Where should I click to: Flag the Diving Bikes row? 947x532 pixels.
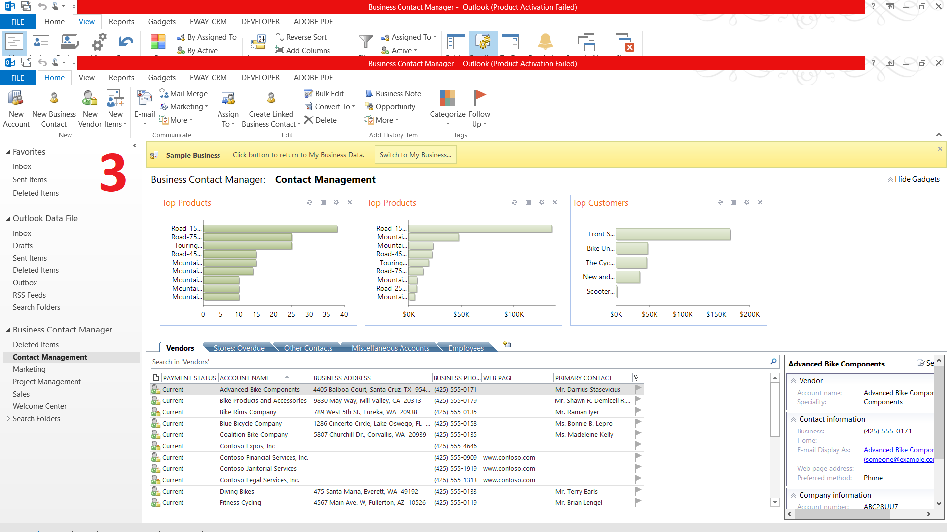point(638,491)
